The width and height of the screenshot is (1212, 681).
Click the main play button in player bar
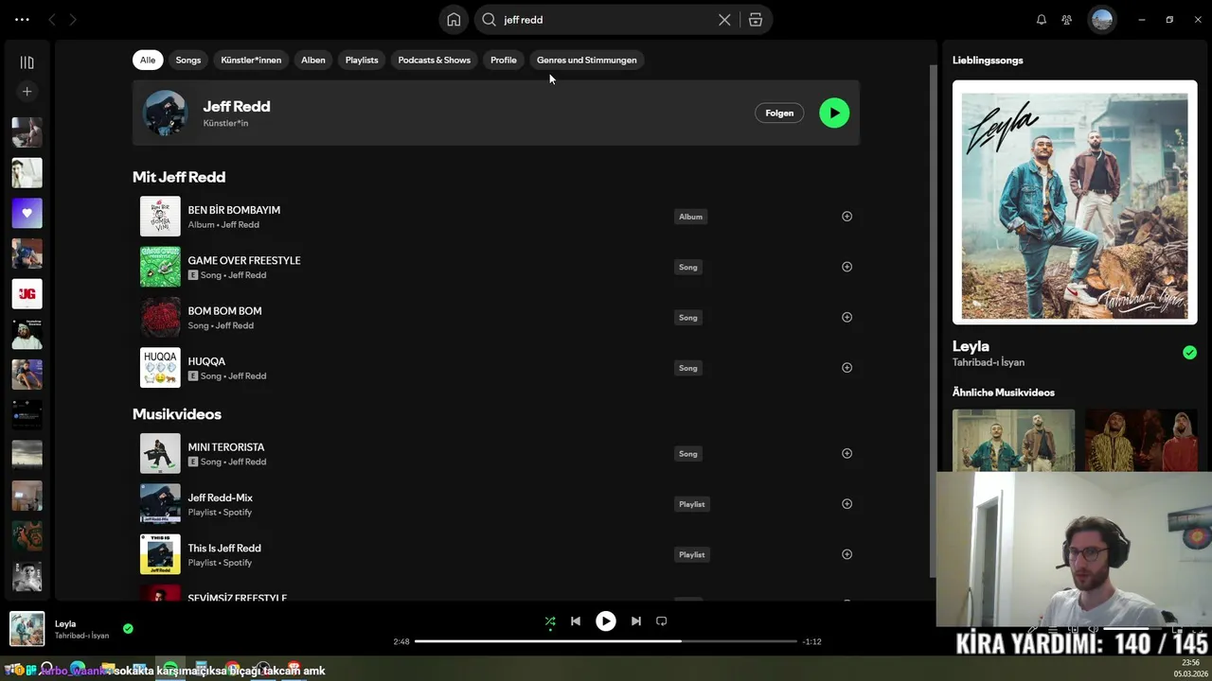point(606,621)
